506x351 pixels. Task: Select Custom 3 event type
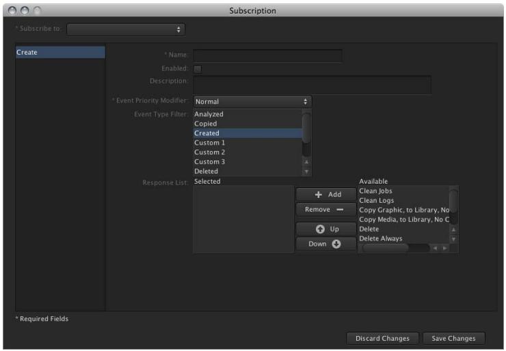coord(248,161)
